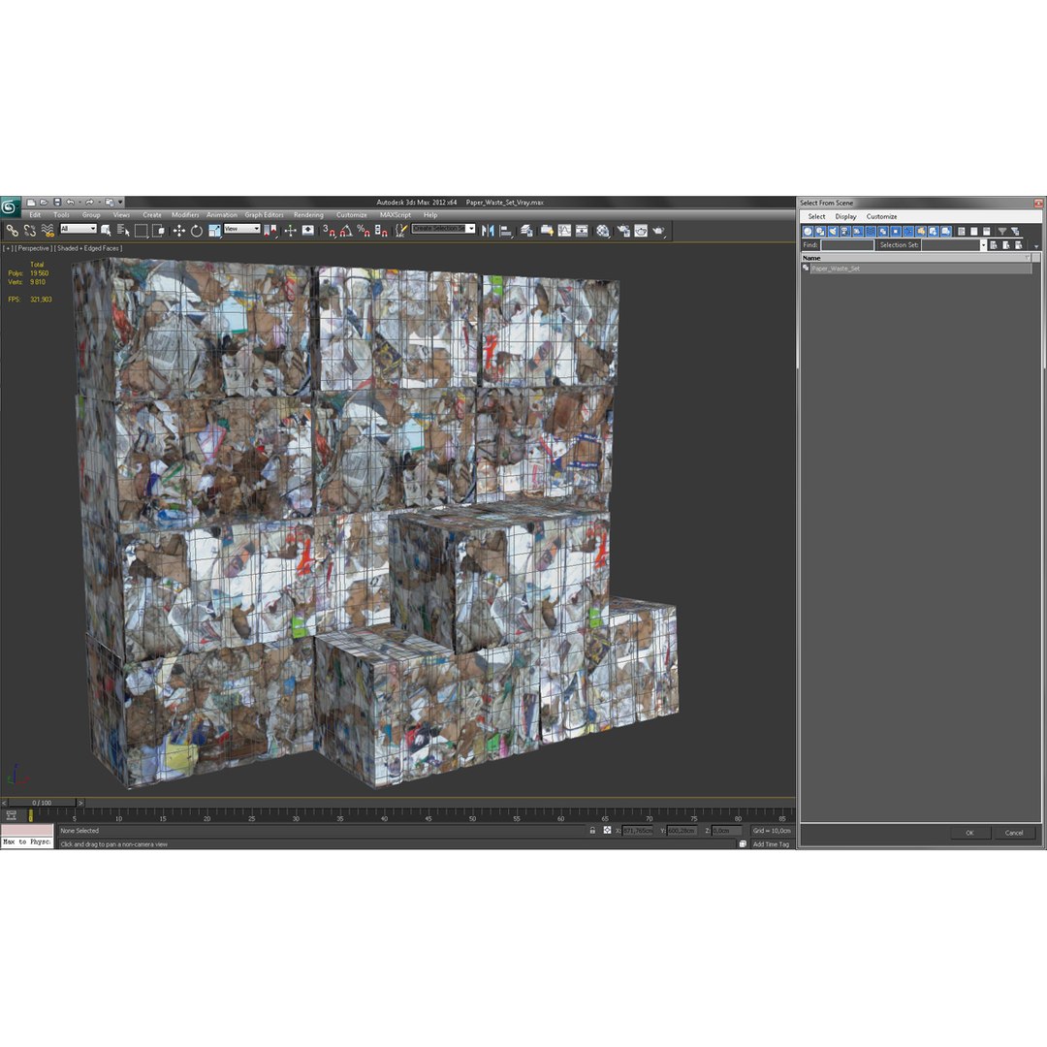Activate the Select and Scale tool
Image resolution: width=1047 pixels, height=1047 pixels.
pyautogui.click(x=214, y=231)
